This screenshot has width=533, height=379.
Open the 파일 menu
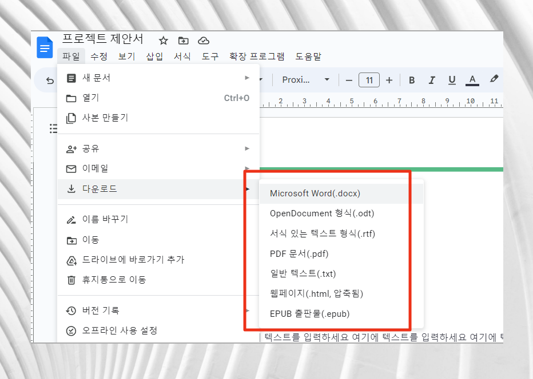pos(71,57)
